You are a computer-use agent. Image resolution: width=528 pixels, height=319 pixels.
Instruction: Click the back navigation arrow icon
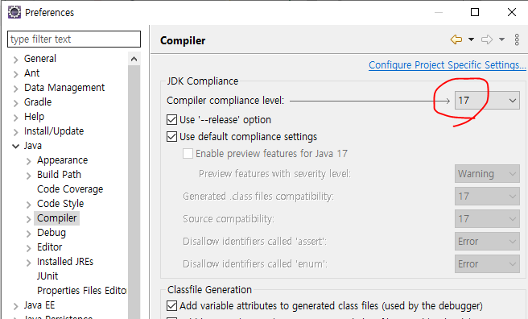(x=456, y=39)
